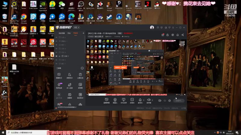
Task: Open the 房管助手 tool
Action: 70,76
